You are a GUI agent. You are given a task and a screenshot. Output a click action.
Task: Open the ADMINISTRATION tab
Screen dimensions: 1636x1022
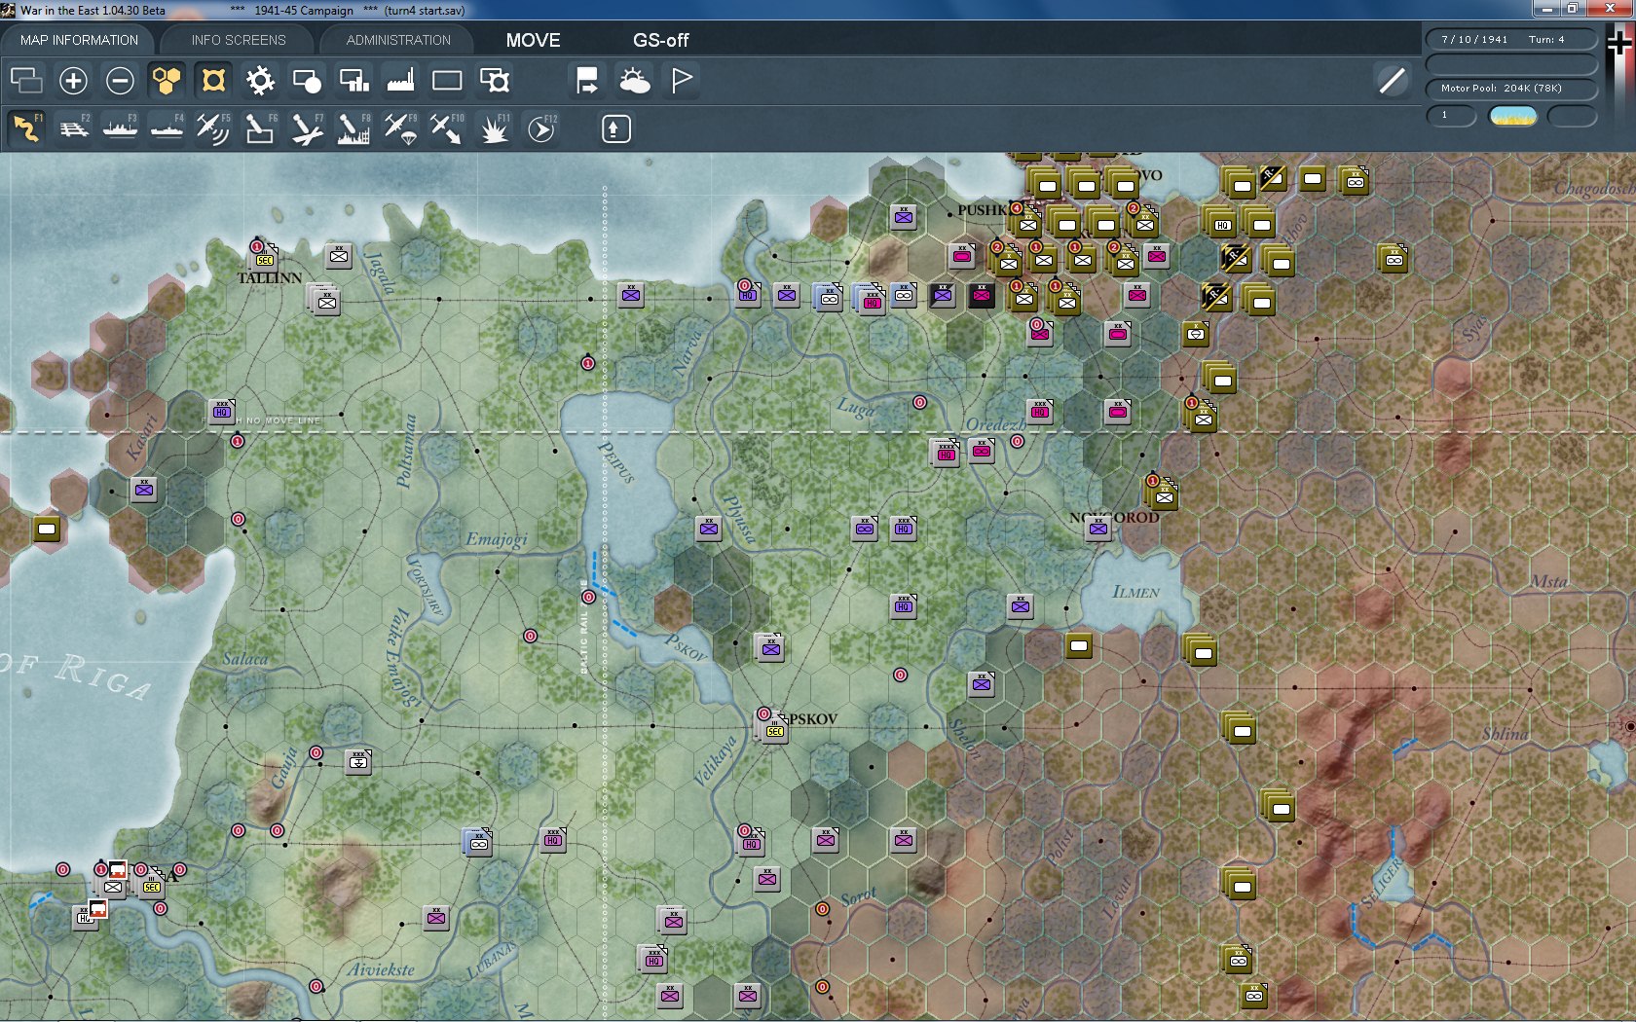pyautogui.click(x=398, y=40)
